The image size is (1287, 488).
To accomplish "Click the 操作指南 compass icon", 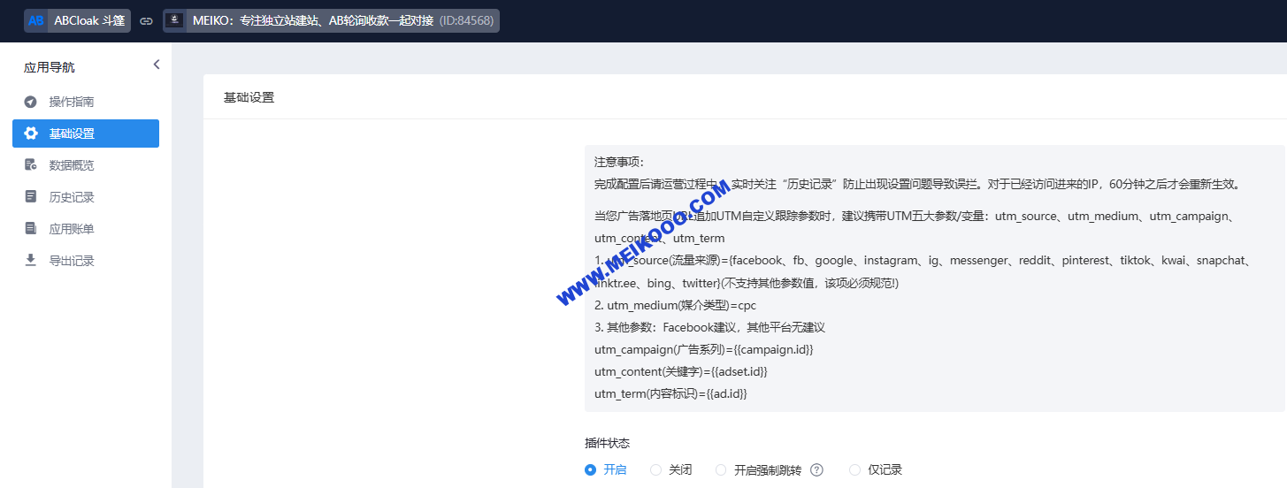I will 31,102.
